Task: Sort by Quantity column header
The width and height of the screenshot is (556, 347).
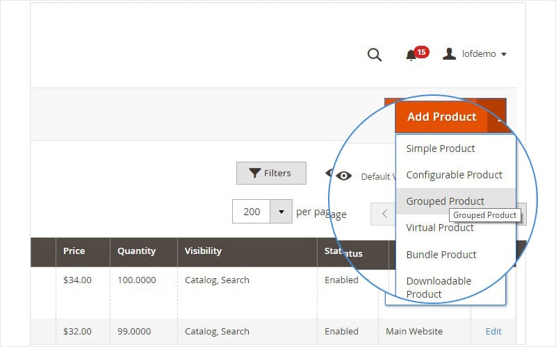Action: point(136,251)
